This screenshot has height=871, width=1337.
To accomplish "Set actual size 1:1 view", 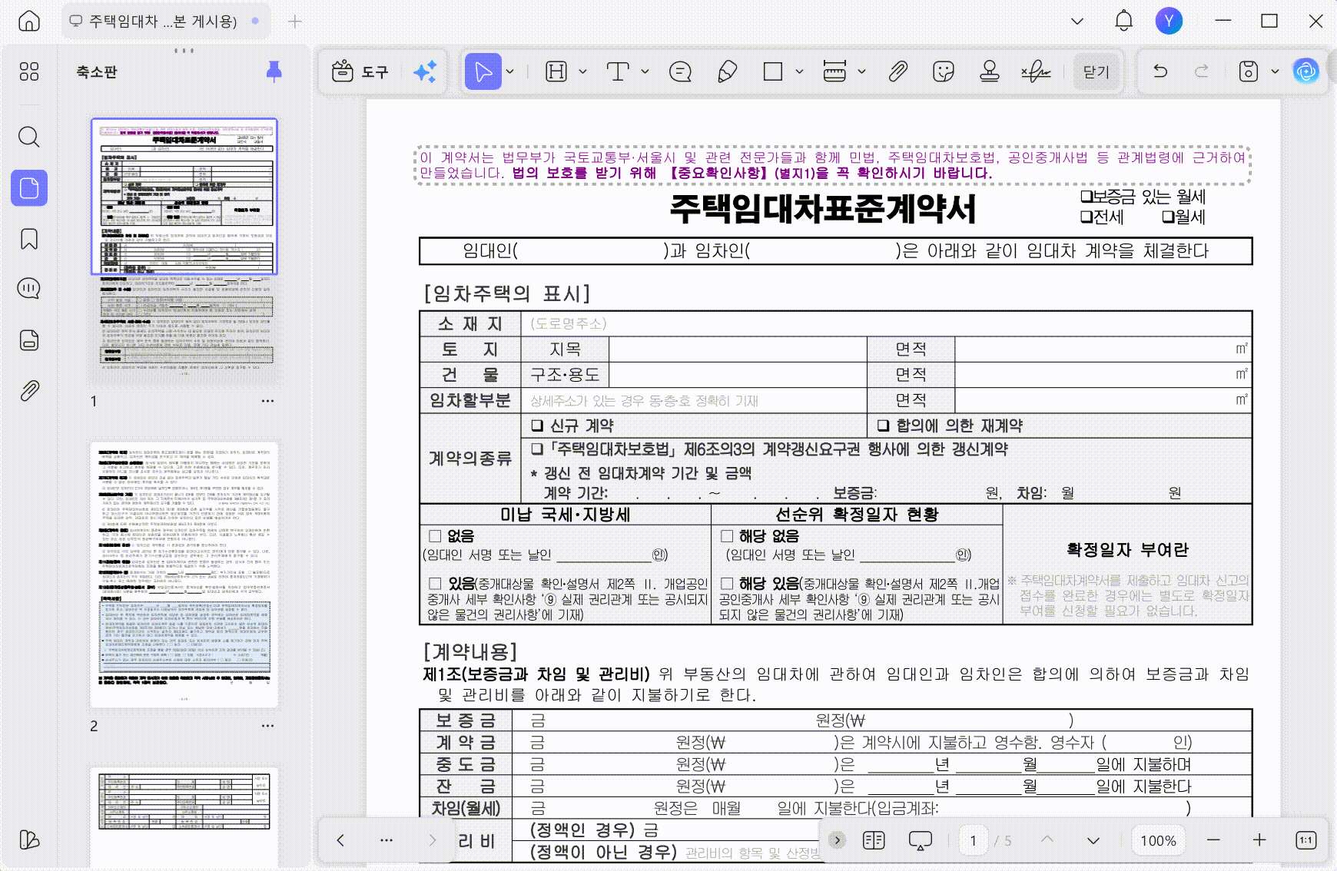I will [x=1305, y=840].
